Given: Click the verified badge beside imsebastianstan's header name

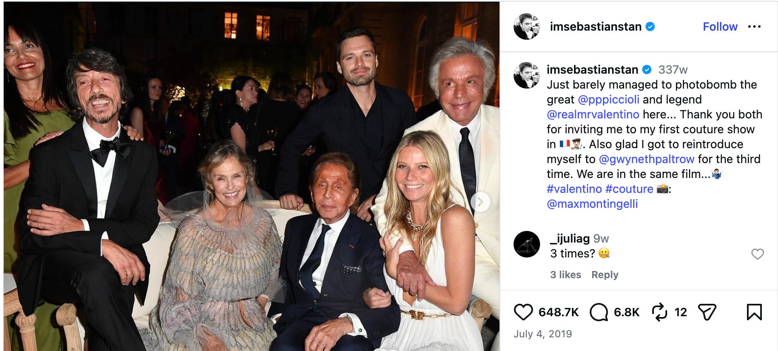Looking at the screenshot, I should point(650,26).
